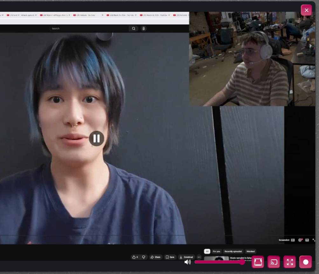Select the For you filter chip
Viewport: 319px width, 274px height.
pyautogui.click(x=217, y=251)
